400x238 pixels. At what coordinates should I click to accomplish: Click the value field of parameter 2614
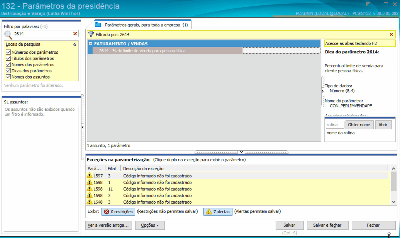282,51
